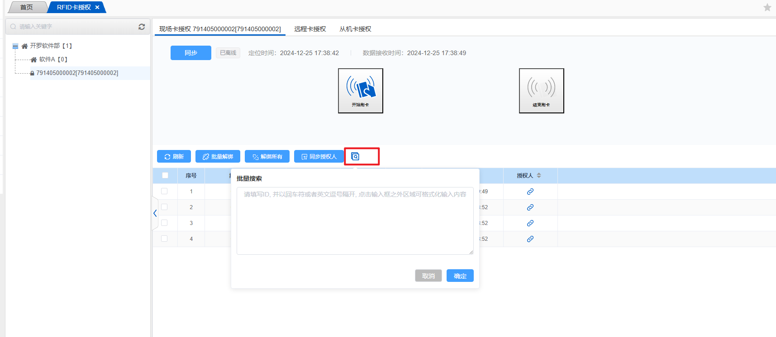Collapse the 开罗软件部 tree node

(15, 46)
